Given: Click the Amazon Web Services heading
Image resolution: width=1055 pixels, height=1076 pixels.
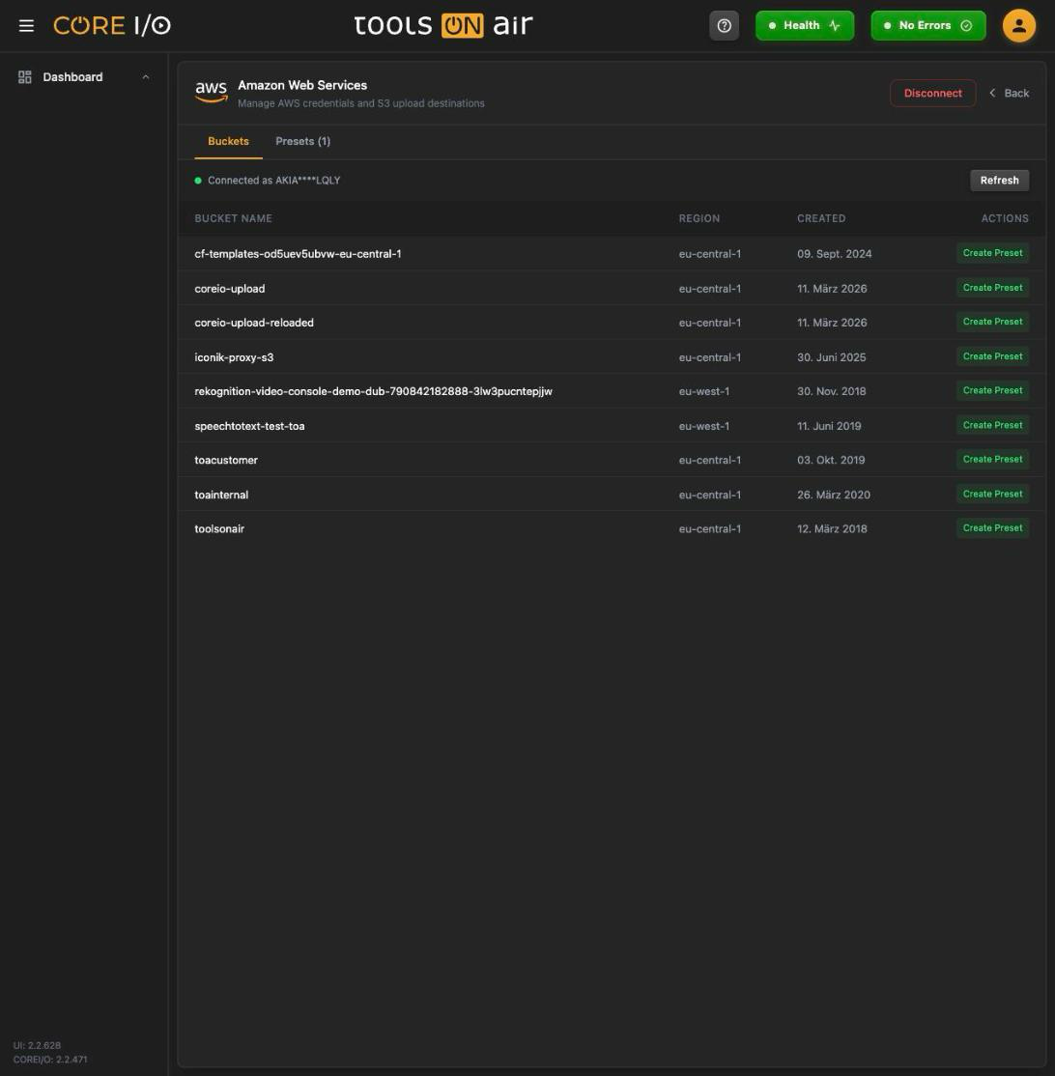Looking at the screenshot, I should point(302,85).
